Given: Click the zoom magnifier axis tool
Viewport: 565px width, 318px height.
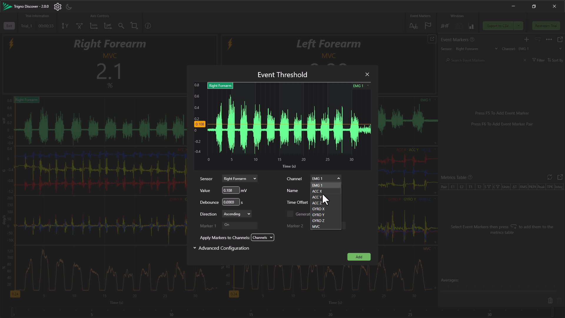Looking at the screenshot, I should tap(121, 26).
